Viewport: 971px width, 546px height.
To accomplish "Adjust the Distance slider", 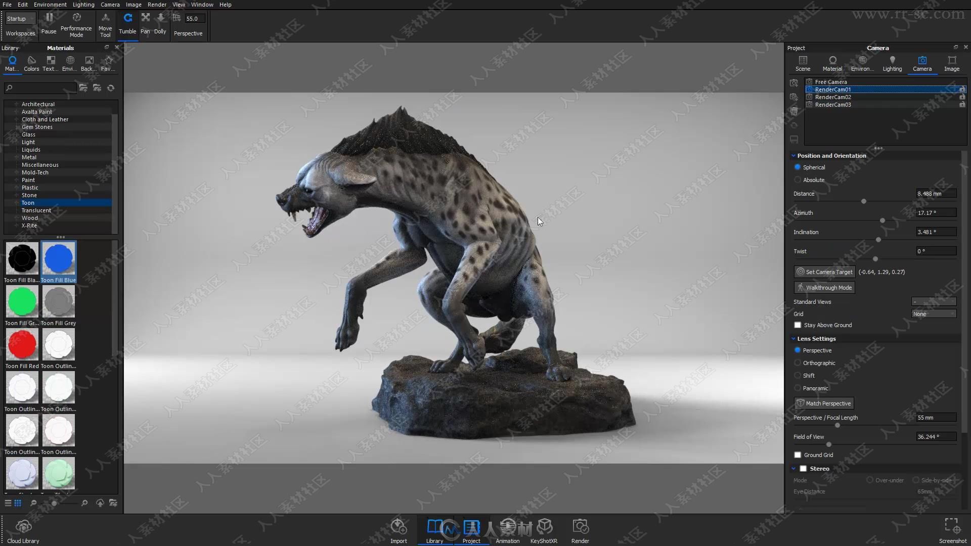I will click(x=864, y=201).
